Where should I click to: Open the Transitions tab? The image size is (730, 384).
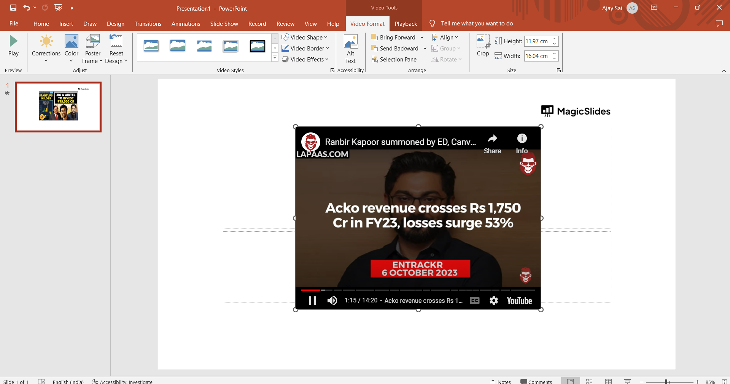click(x=148, y=24)
